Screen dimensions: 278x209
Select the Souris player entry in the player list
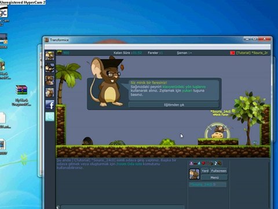click(x=207, y=185)
